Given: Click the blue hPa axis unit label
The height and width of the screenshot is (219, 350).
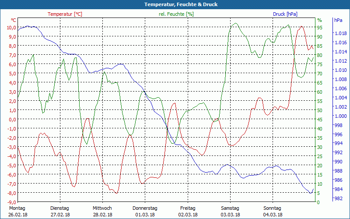Looking at the screenshot, I should pyautogui.click(x=338, y=20).
